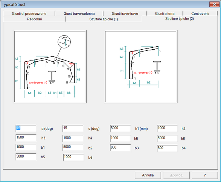Click the 'h1 (mm)' label
Viewport: 221px width, 182px height.
click(142, 129)
